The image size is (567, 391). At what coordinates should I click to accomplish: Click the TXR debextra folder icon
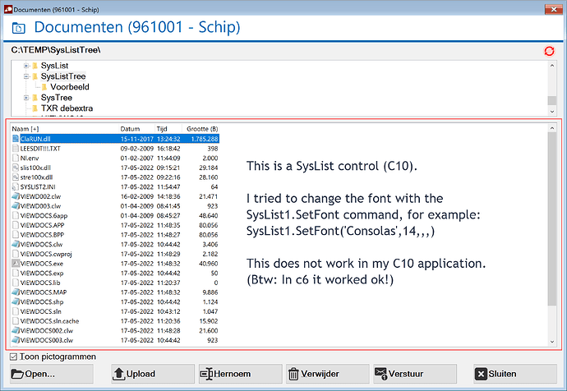tap(35, 108)
